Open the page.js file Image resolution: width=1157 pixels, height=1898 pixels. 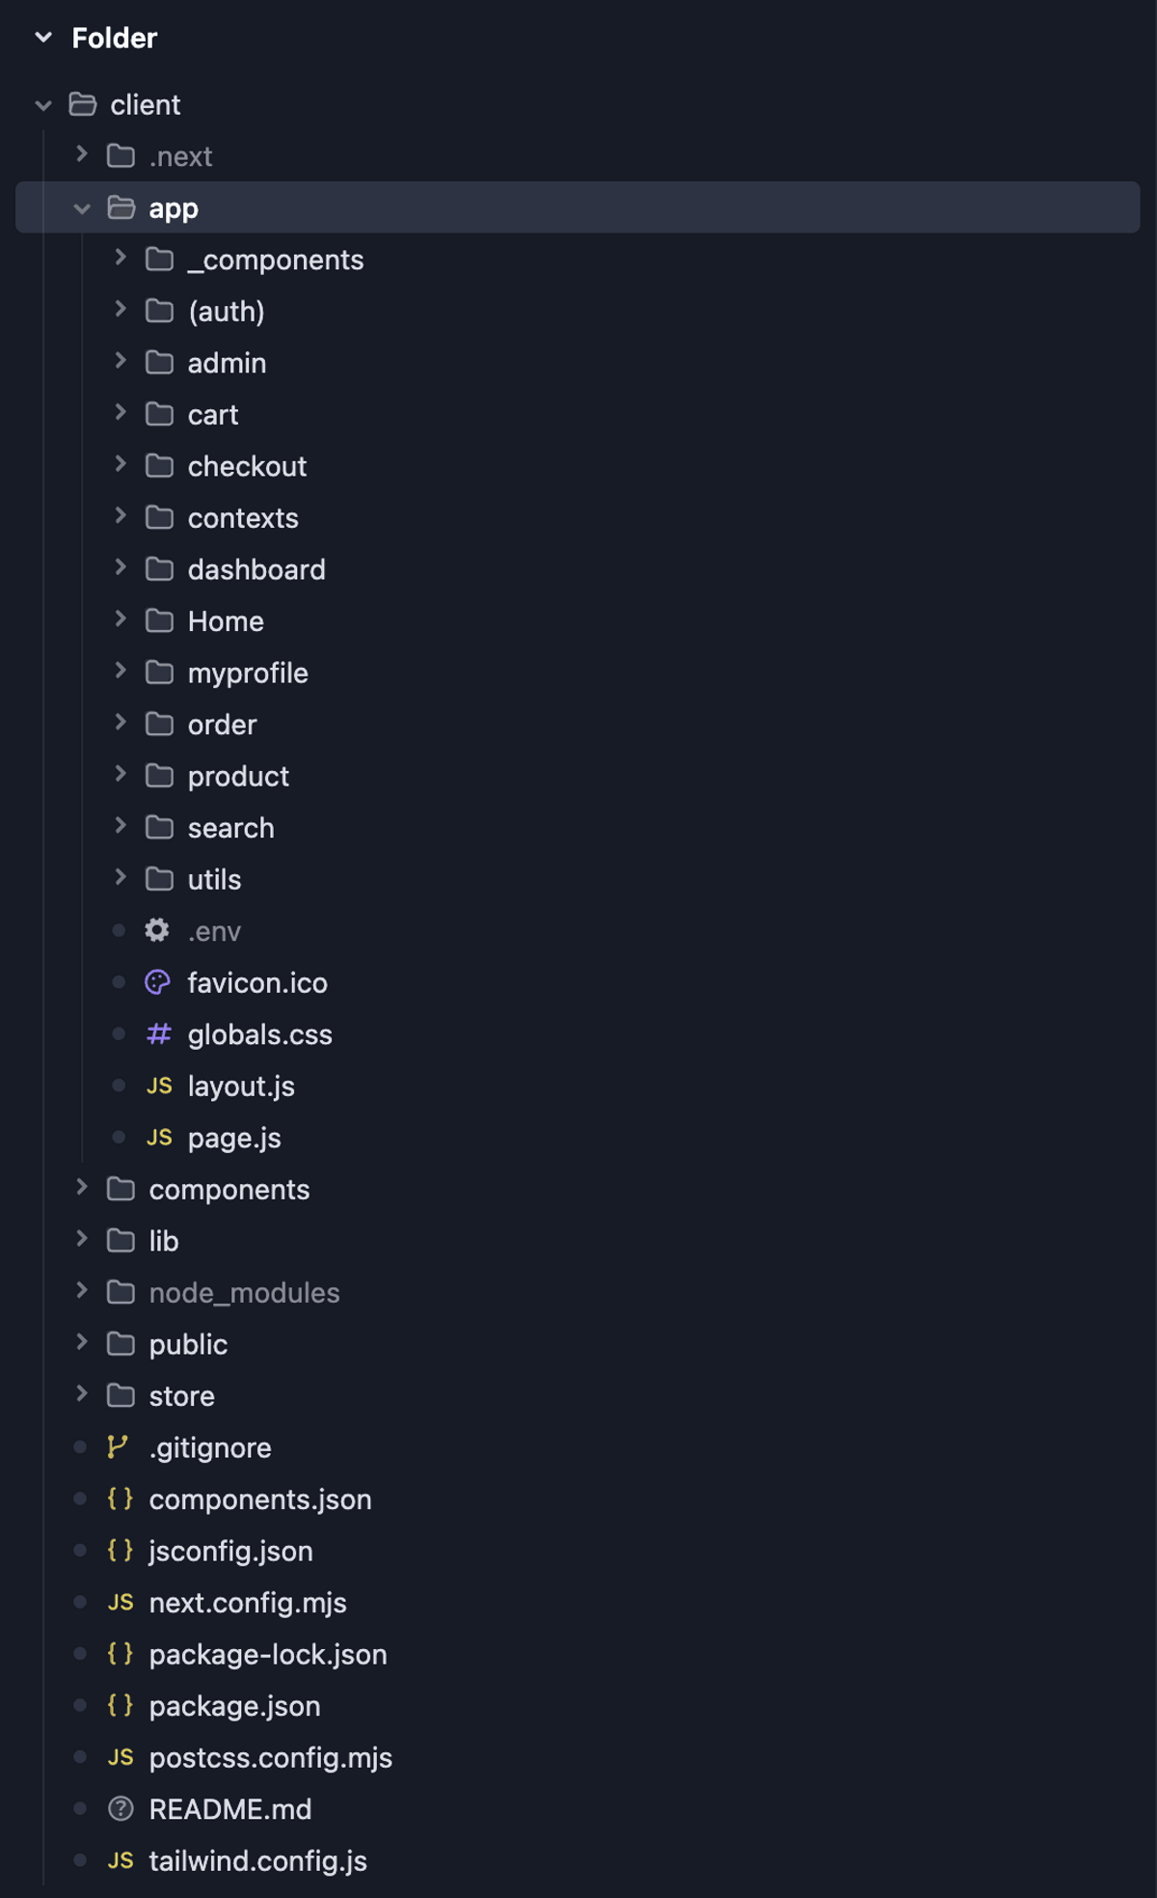pyautogui.click(x=234, y=1139)
